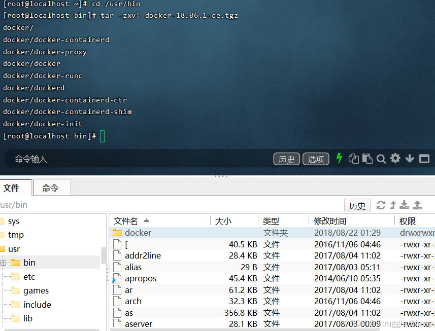This screenshot has height=331, width=435.
Task: Click the addr2line file icon
Action: pyautogui.click(x=117, y=255)
